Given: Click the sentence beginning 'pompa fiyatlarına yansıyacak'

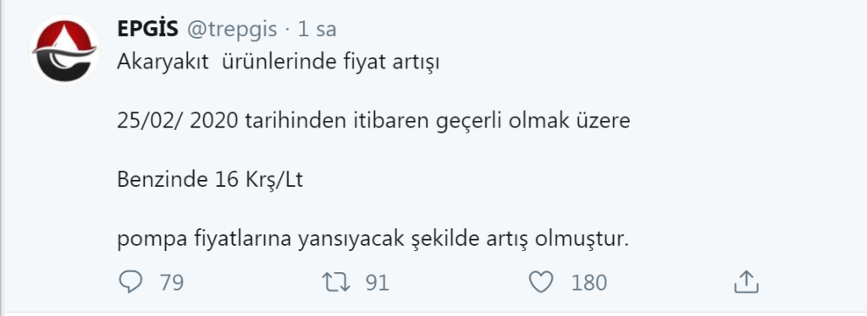Looking at the screenshot, I should click(x=373, y=240).
